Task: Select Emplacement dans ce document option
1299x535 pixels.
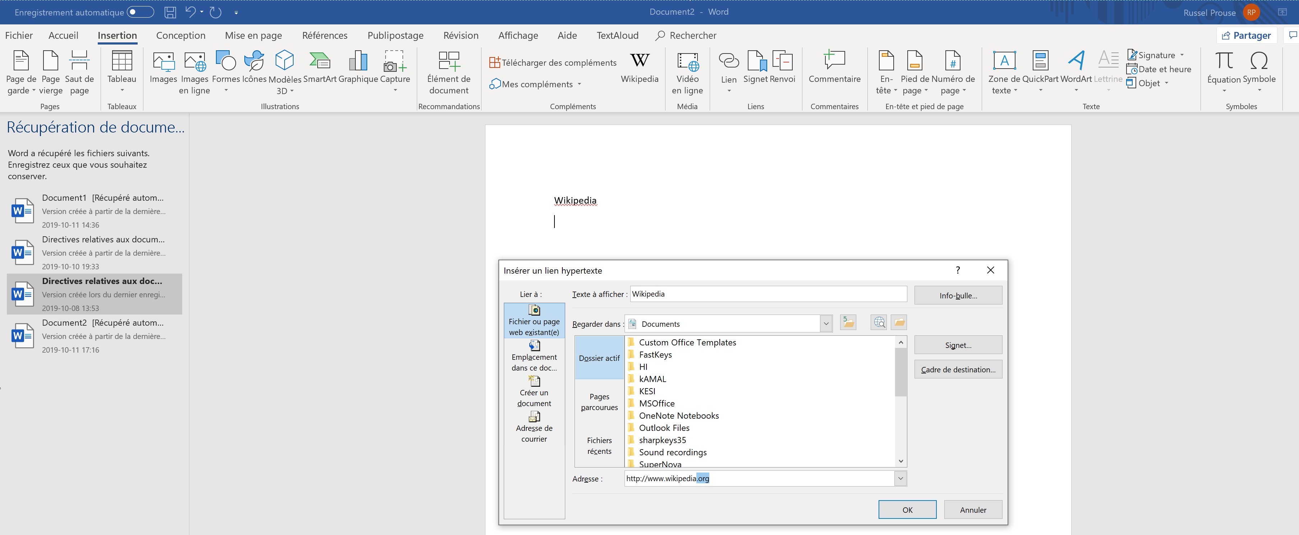Action: 534,356
